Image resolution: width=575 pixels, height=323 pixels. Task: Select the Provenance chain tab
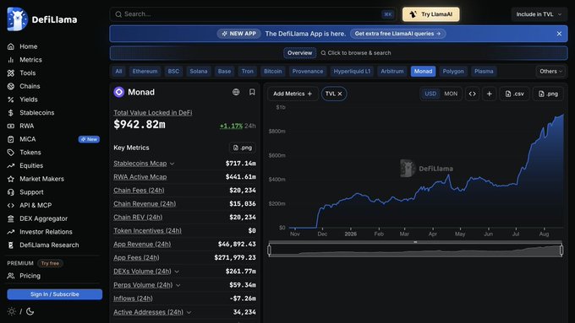[308, 72]
